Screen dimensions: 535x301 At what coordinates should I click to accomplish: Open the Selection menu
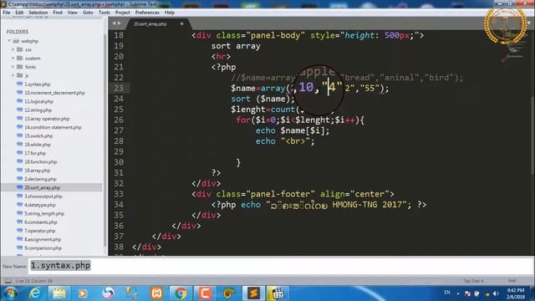click(x=38, y=13)
